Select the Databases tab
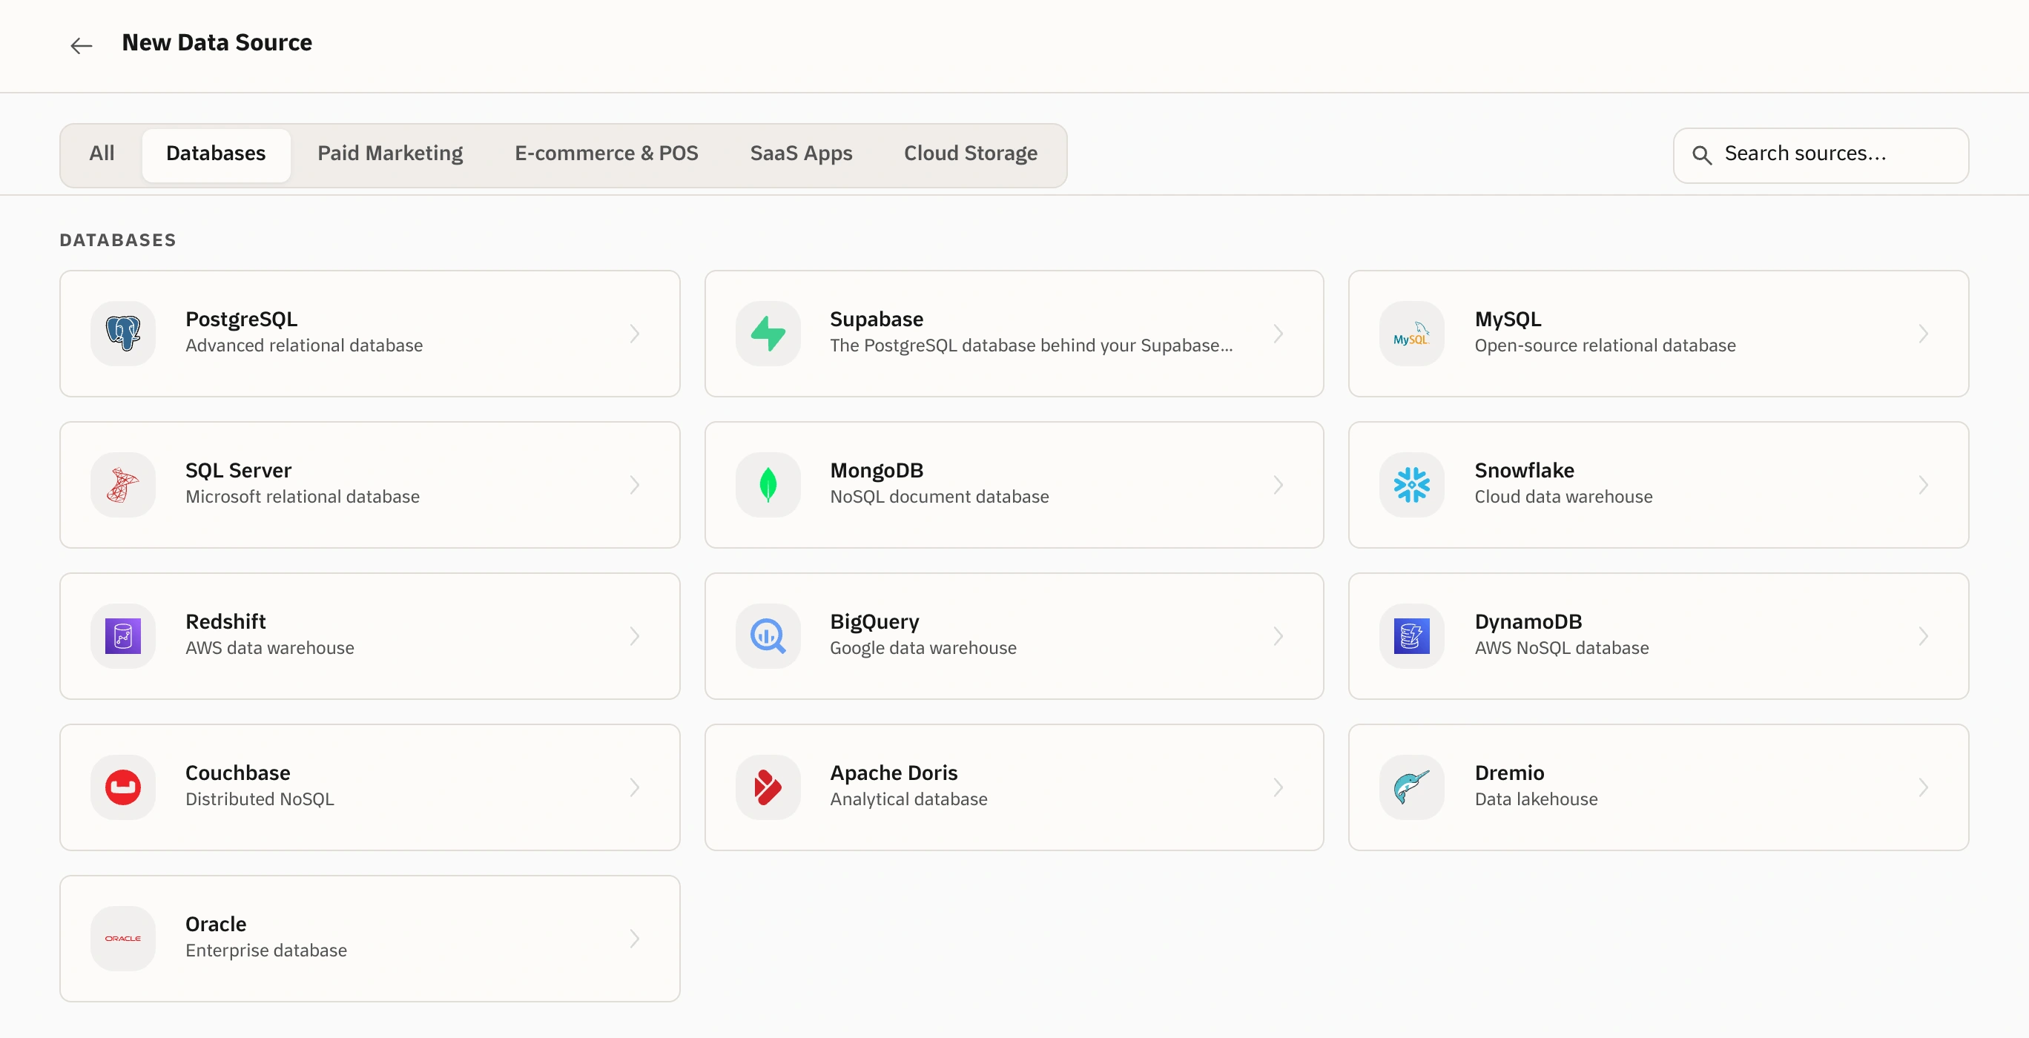Screen dimensions: 2029x1038 pos(216,153)
